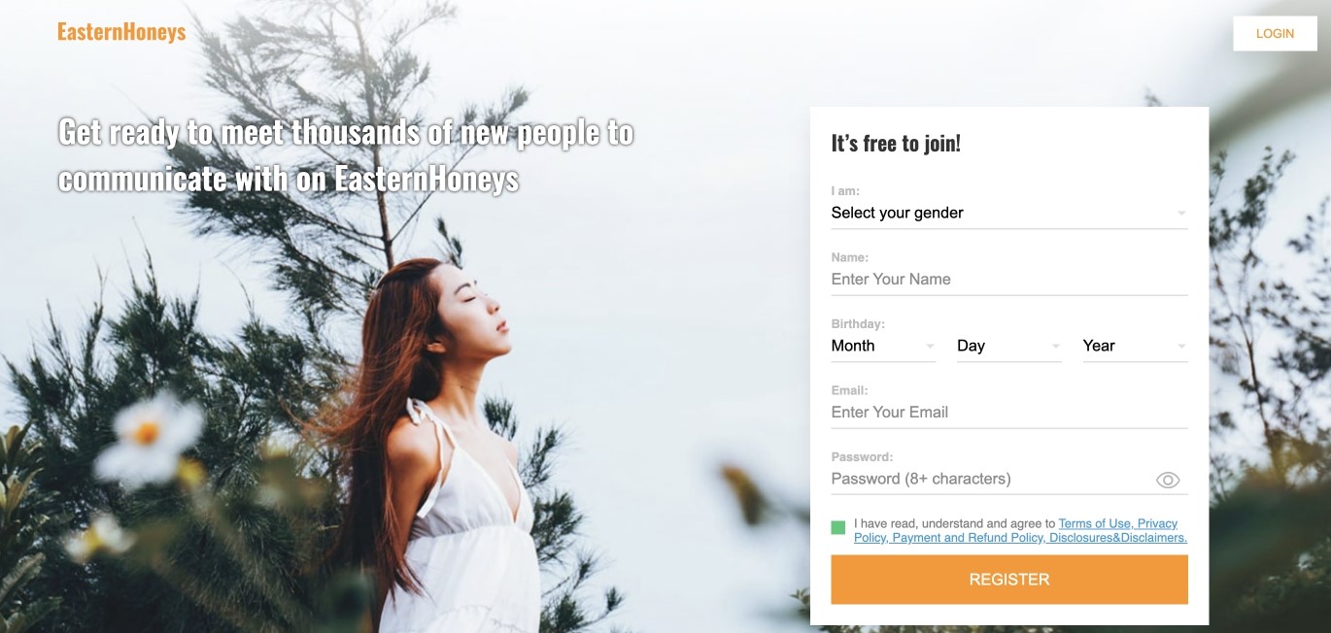Click the Month field arrow icon
Image resolution: width=1331 pixels, height=633 pixels.
(930, 347)
